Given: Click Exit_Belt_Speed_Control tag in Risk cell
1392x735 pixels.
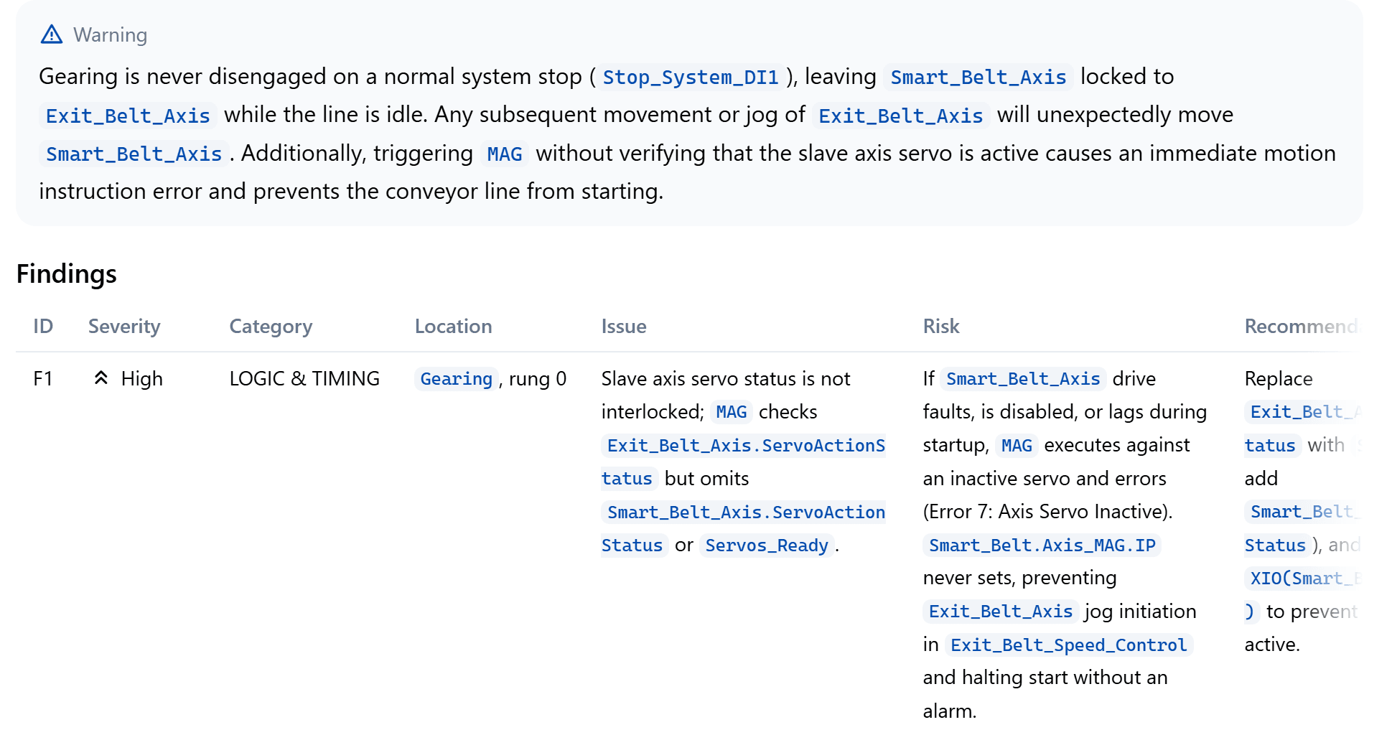Looking at the screenshot, I should coord(1068,645).
